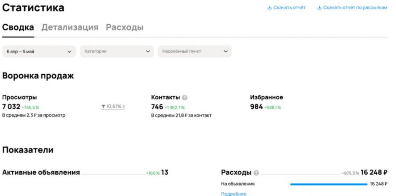
Task: Click the Показатели heading
Action: pyautogui.click(x=28, y=150)
